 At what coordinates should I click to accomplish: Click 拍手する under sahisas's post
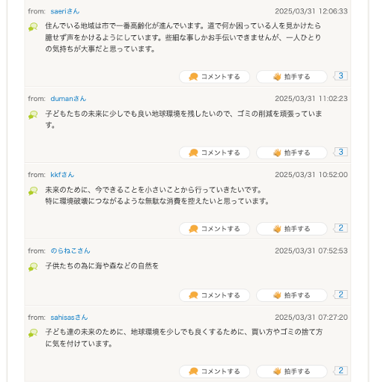pyautogui.click(x=291, y=372)
